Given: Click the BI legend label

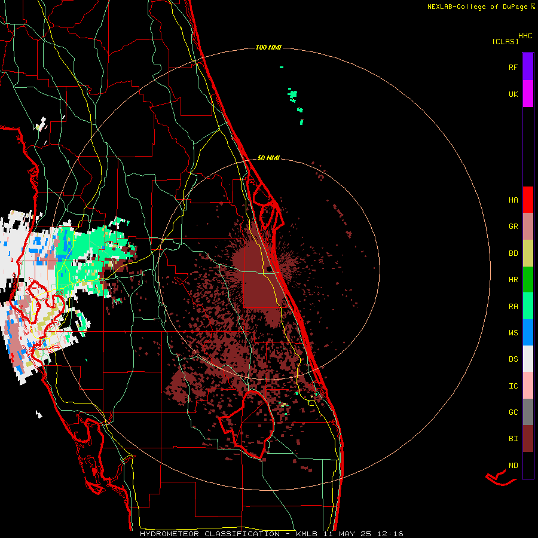Looking at the screenshot, I should 513,439.
